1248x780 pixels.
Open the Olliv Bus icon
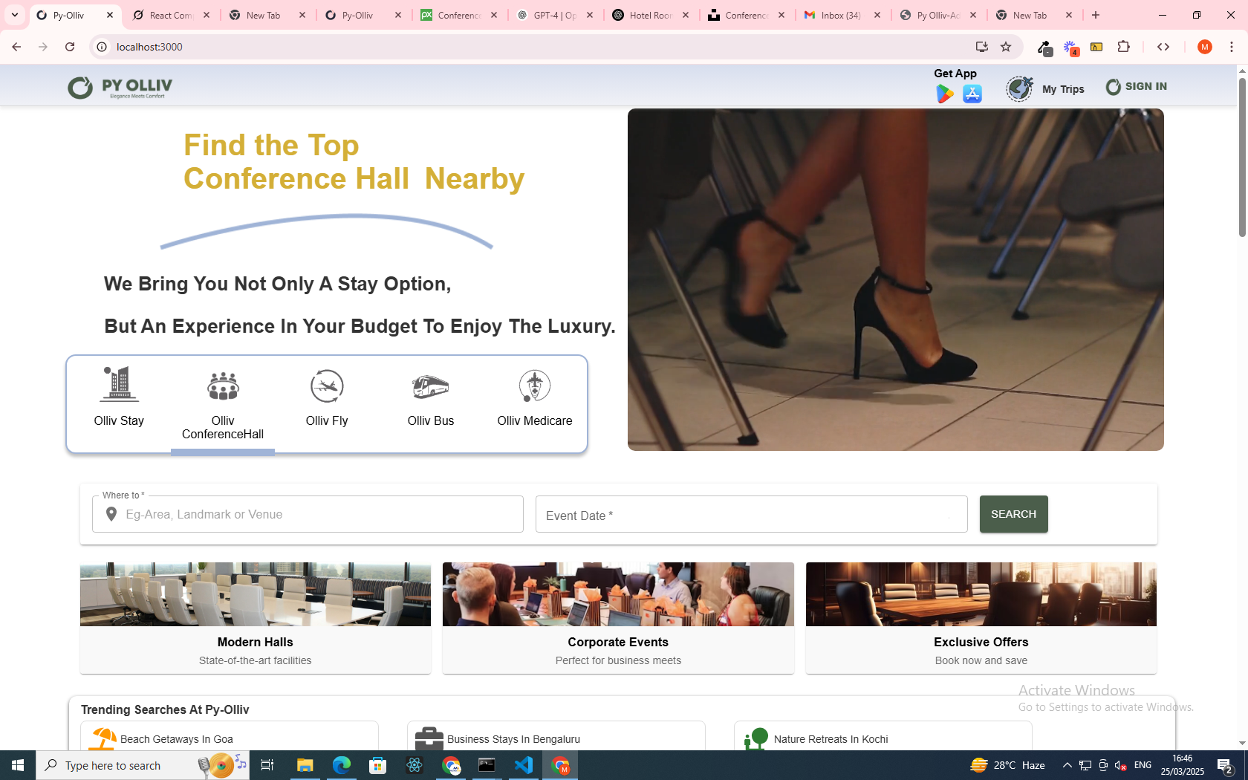[430, 386]
